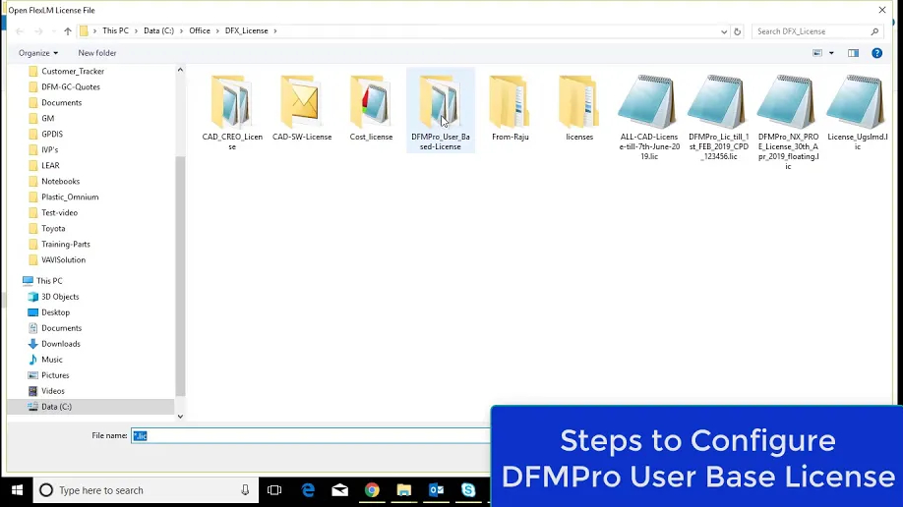Click Office in the address path

coord(200,31)
